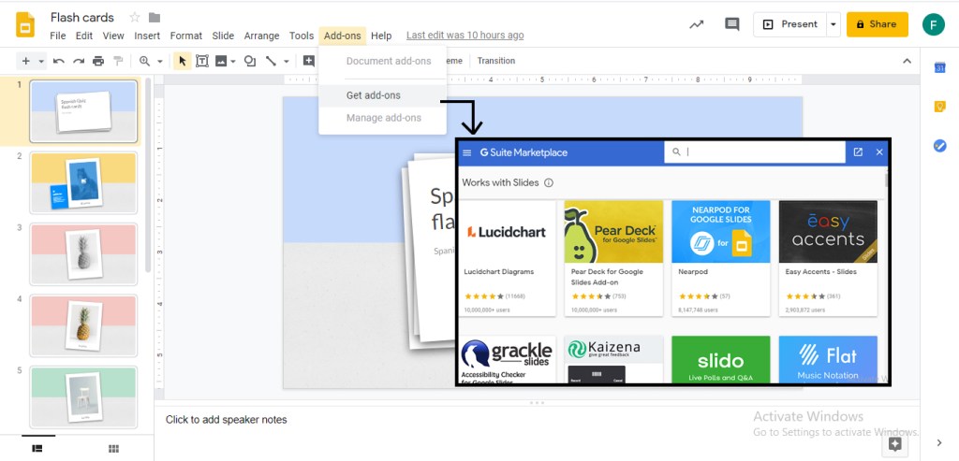959x461 pixels.
Task: Open Google Tasks side panel icon
Action: point(939,146)
